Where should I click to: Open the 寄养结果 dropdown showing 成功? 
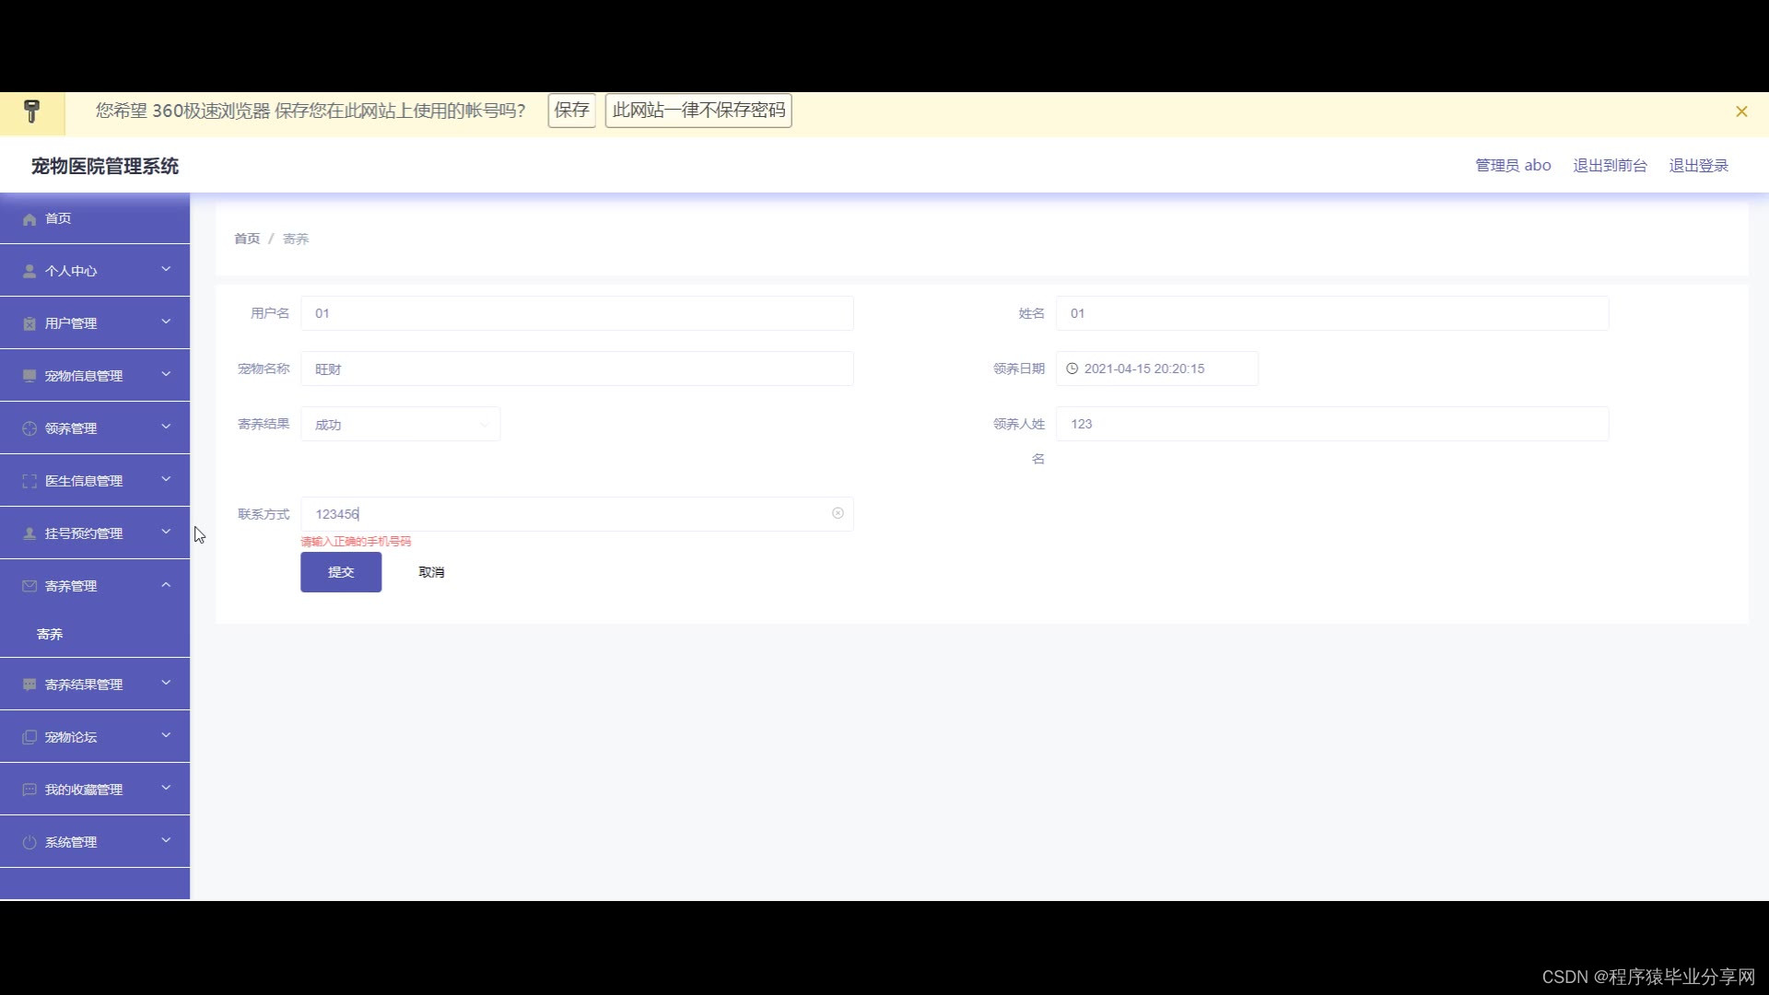coord(400,425)
